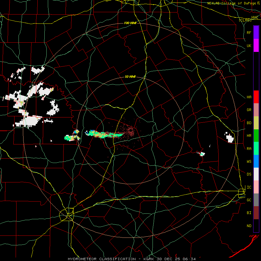The image size is (261, 261).
Task: Click the GC legend label
Action: [249, 200]
